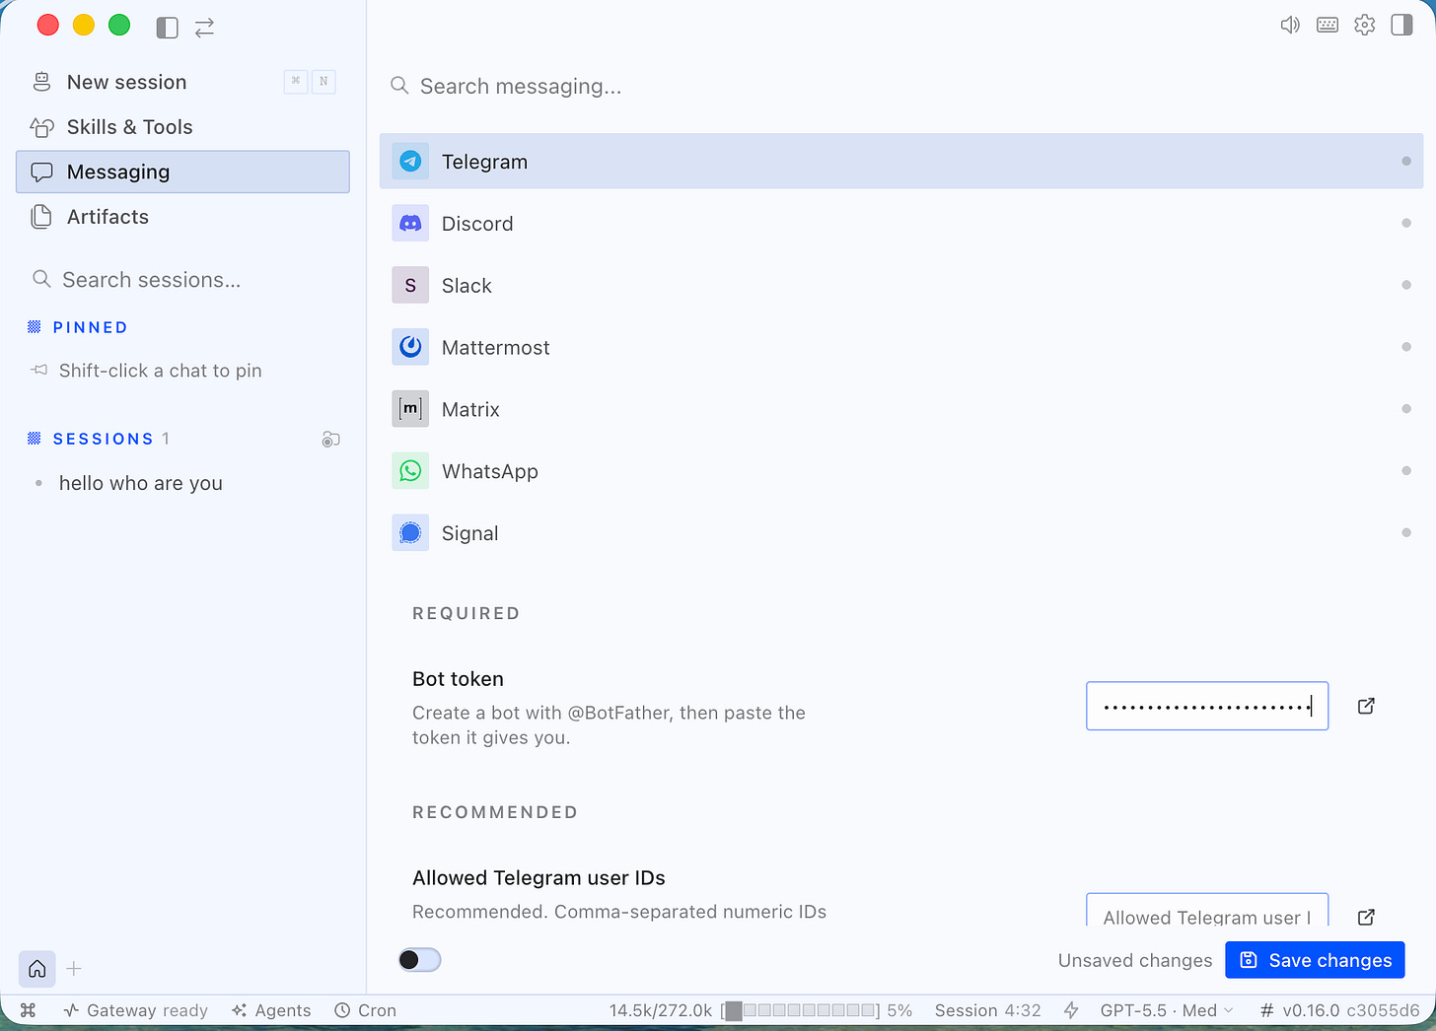Click the command symbol in status bar
The image size is (1436, 1031).
pyautogui.click(x=29, y=1010)
